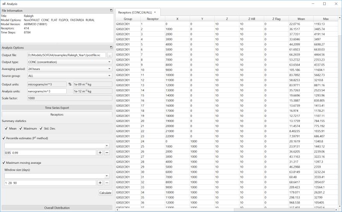Add percentile with the plus button
342x212 pixels.
click(x=100, y=153)
